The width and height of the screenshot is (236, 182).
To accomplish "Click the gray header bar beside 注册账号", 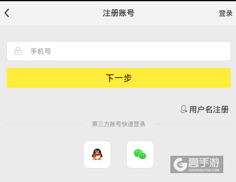I will tap(176, 13).
